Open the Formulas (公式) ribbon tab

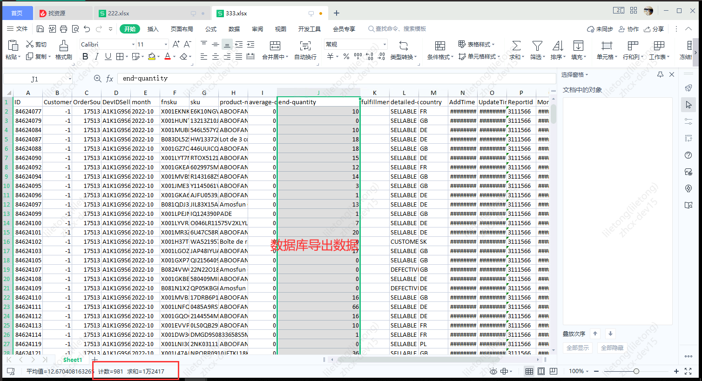tap(211, 29)
